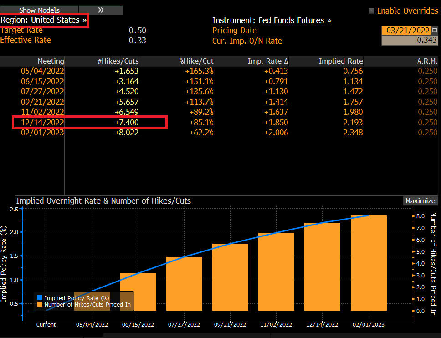
Task: Click the A.R.M. value for 02/01/2023
Action: 427,133
